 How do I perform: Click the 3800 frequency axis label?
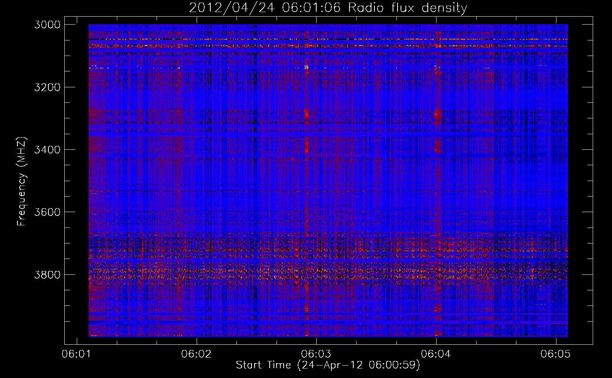click(47, 274)
